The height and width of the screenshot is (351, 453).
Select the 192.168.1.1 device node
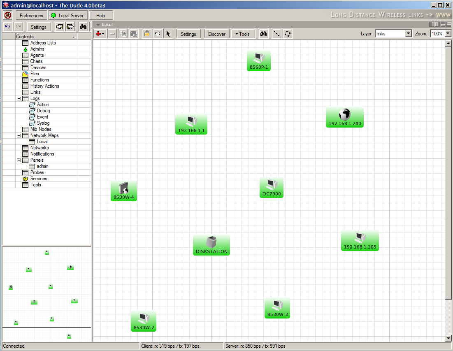[x=191, y=124]
